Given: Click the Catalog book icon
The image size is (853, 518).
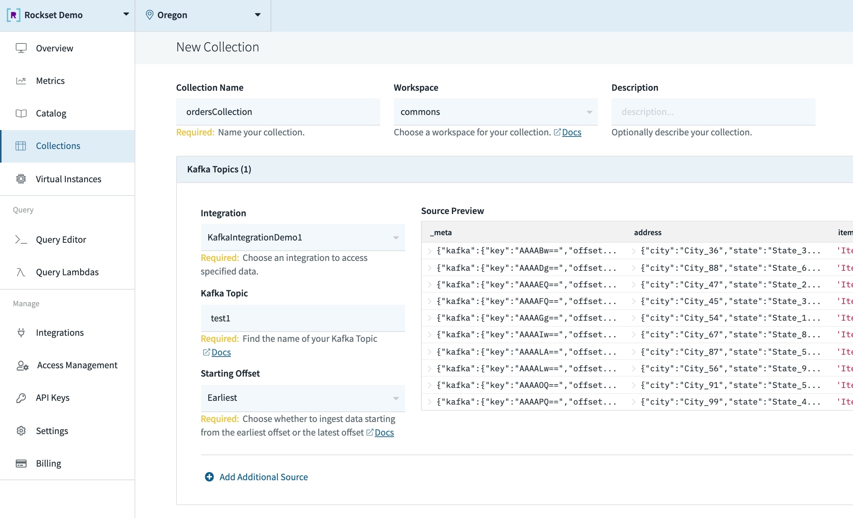Looking at the screenshot, I should point(21,113).
